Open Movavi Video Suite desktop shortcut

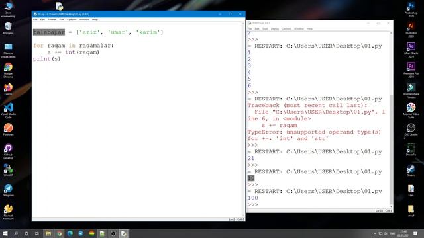click(x=411, y=110)
